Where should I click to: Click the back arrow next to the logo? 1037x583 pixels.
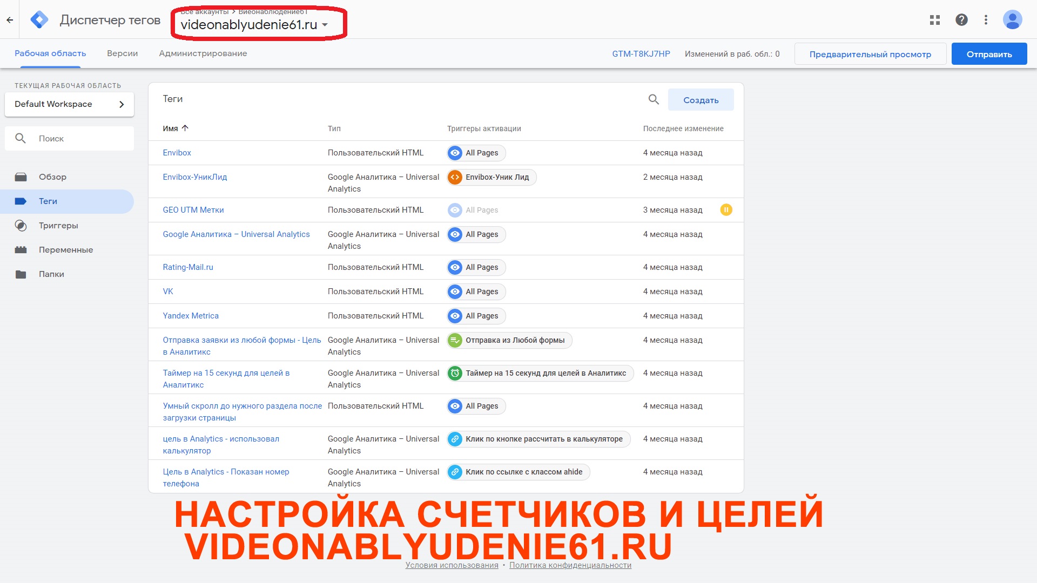point(10,19)
